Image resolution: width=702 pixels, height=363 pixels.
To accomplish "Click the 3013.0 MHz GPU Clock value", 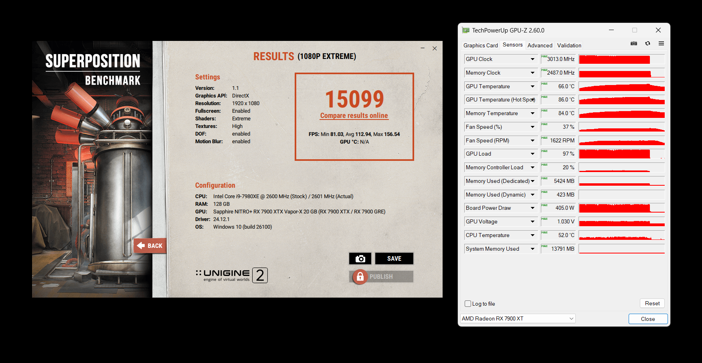I will 558,59.
